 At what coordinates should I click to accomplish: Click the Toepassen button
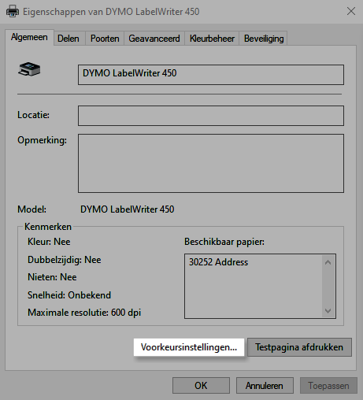click(x=328, y=386)
